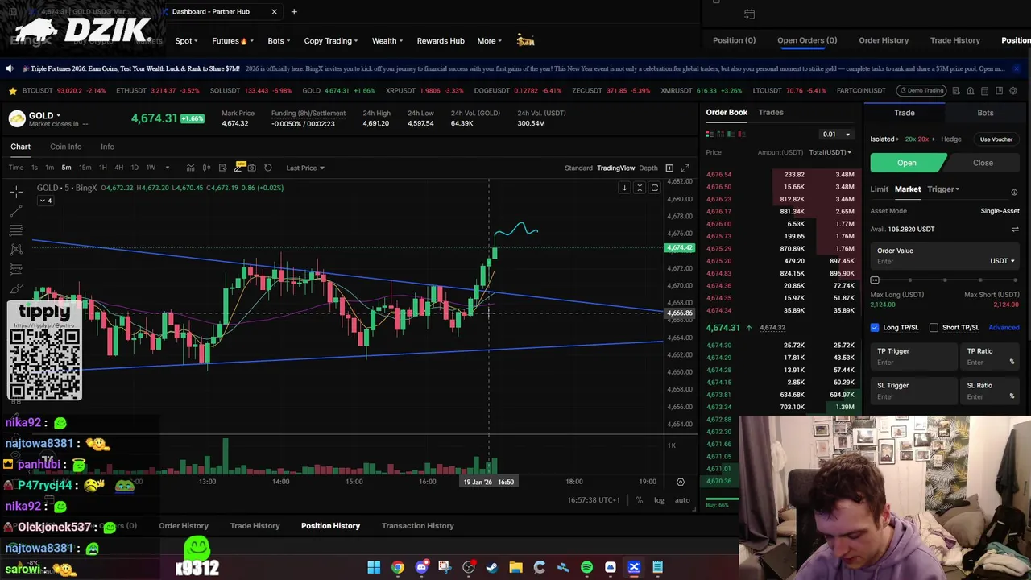Open the Coin Info tab

click(x=65, y=147)
